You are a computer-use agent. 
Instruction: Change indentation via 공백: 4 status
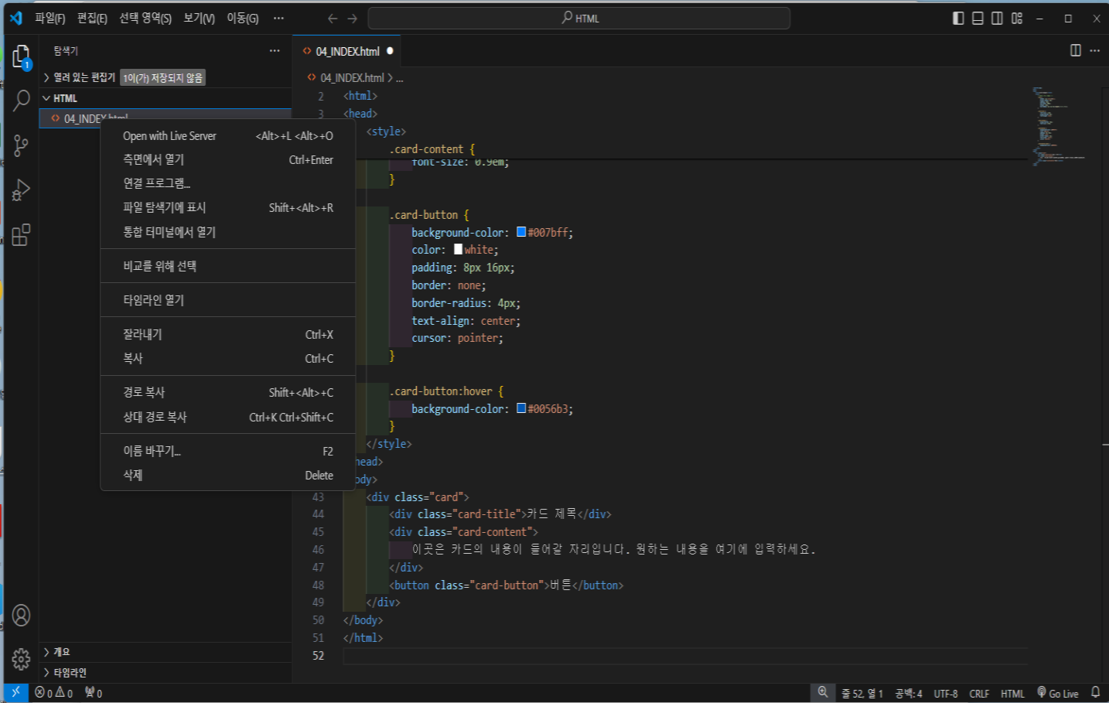point(909,694)
